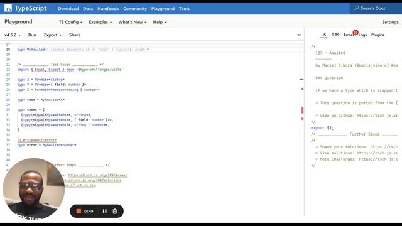Click '189 - Awaited' in output panel

[330, 53]
